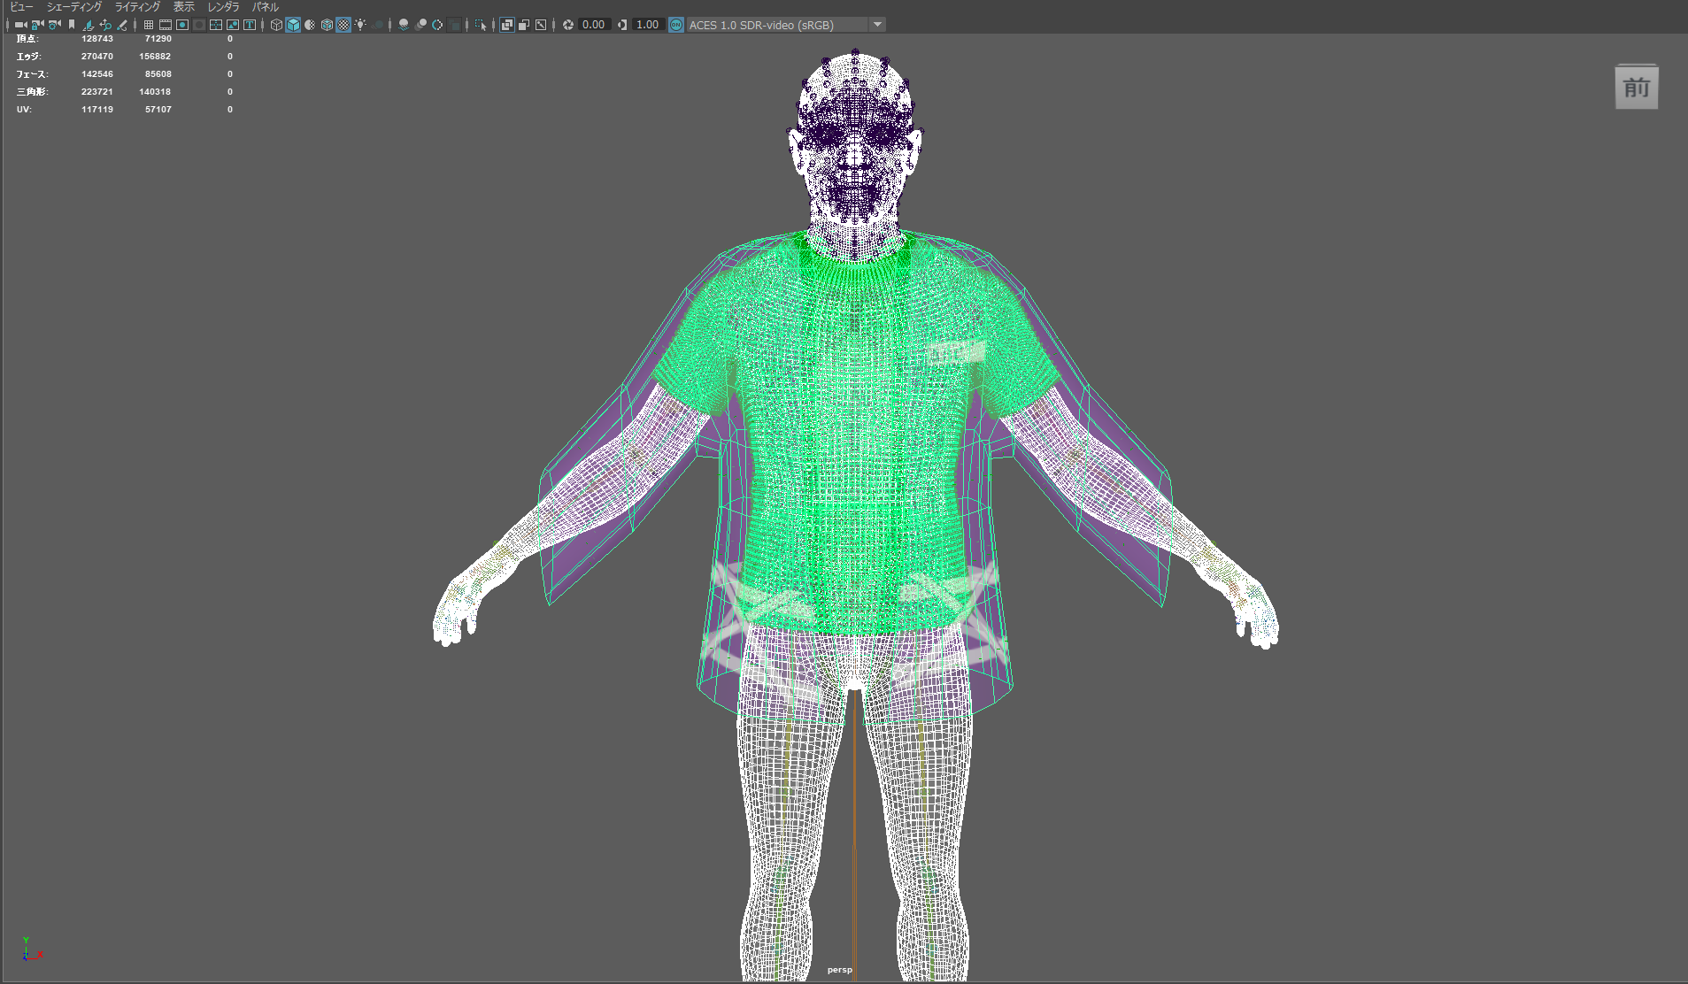
Task: Toggle the Isolate Select icon
Action: click(481, 25)
